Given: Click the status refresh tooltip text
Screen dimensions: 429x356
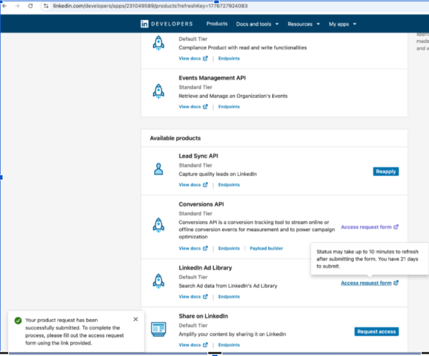Looking at the screenshot, I should point(368,259).
